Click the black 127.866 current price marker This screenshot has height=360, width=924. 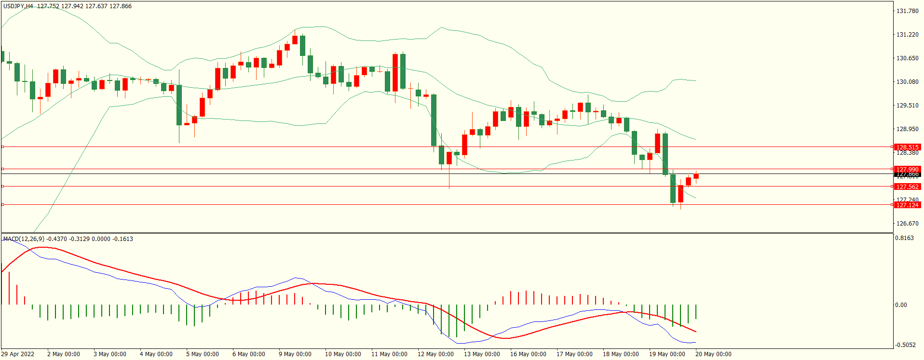pos(907,174)
